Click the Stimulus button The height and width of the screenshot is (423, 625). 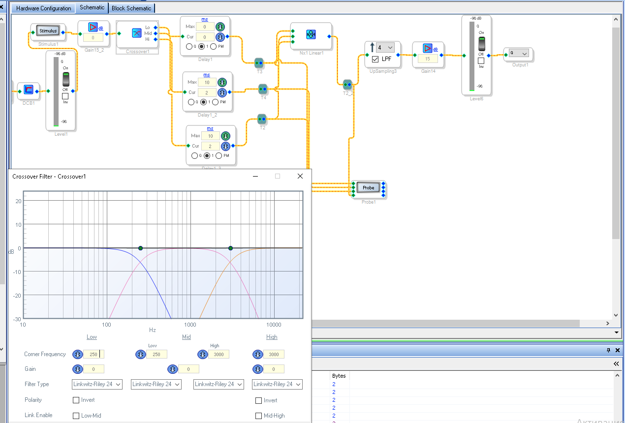click(48, 31)
